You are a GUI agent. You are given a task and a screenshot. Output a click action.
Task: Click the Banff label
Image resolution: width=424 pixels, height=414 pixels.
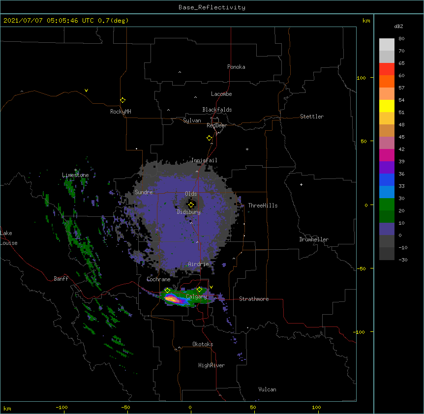click(61, 279)
